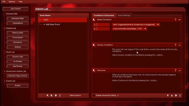The height and width of the screenshot is (106, 189).
Task: Open help for Outcomes section
Action: [x=175, y=70]
